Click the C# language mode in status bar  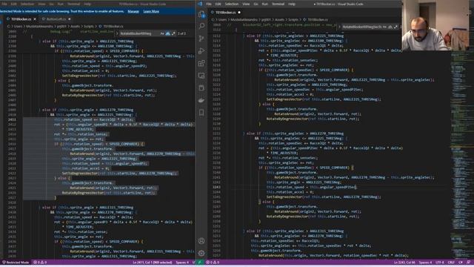tap(461, 263)
